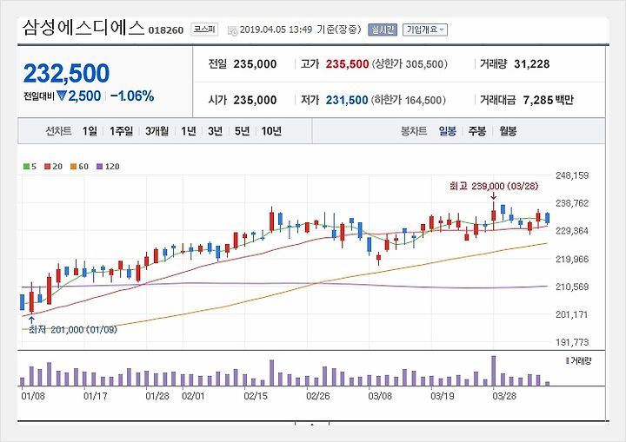Image resolution: width=626 pixels, height=442 pixels.
Task: Click the stock code 018260
Action: pos(166,30)
